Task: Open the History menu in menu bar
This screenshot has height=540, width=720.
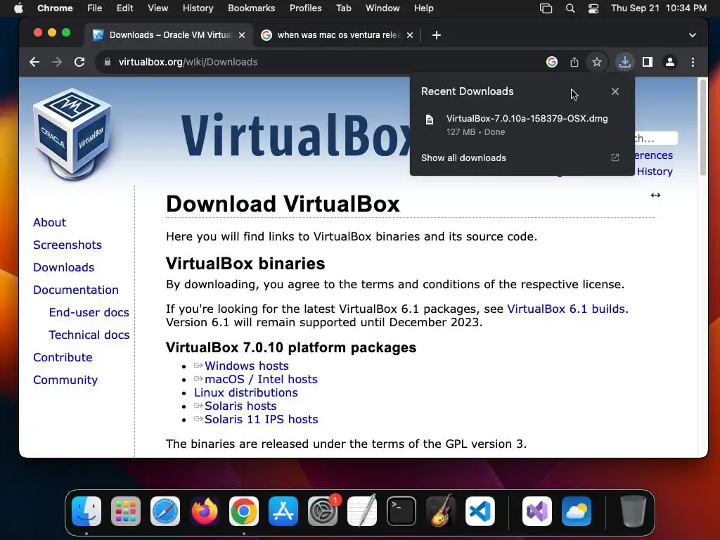Action: point(198,8)
